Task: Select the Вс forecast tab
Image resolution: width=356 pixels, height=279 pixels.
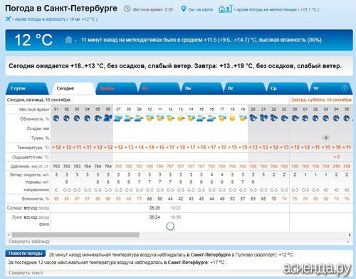Action: (159, 89)
